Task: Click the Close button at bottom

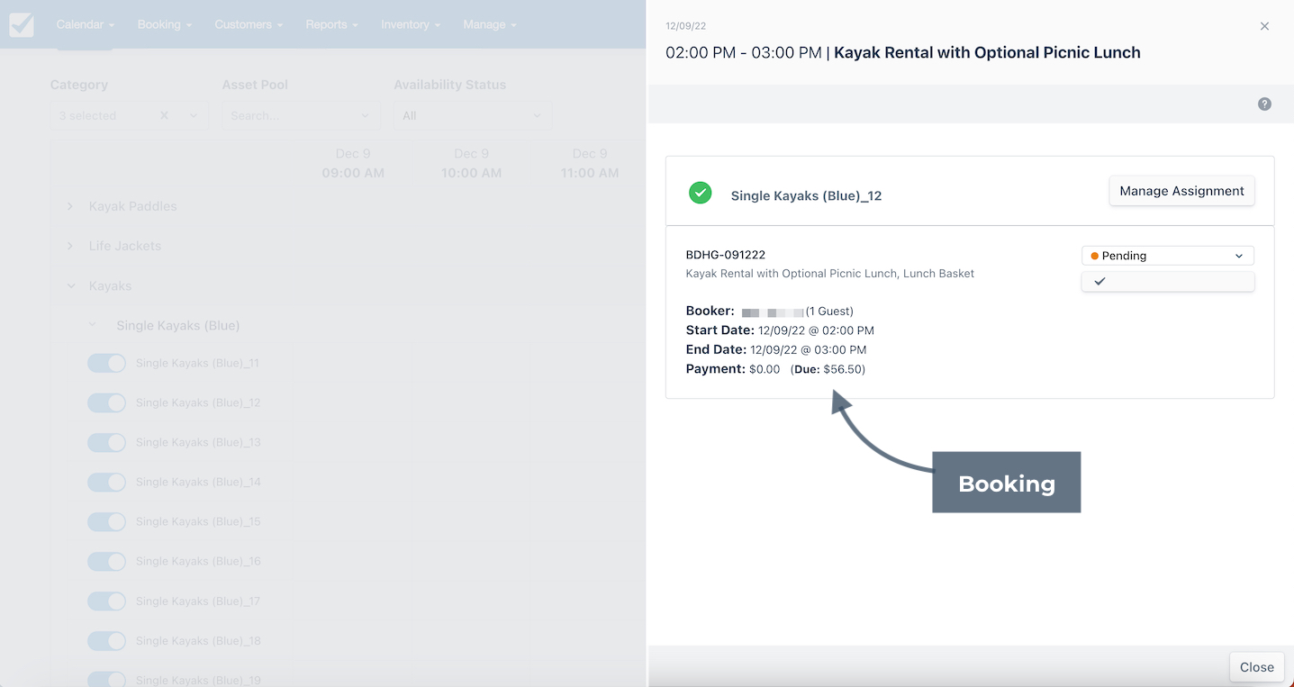Action: 1256,667
